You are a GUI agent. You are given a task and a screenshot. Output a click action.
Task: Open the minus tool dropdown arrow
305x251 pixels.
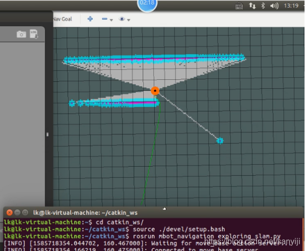(111, 20)
